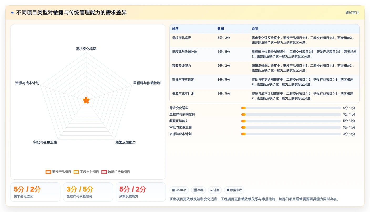Select the 进度 tag

pos(215,190)
